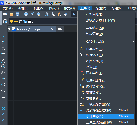This screenshot has height=125, width=137.
Task: Select the Construction Line tool
Action: coord(3,37)
